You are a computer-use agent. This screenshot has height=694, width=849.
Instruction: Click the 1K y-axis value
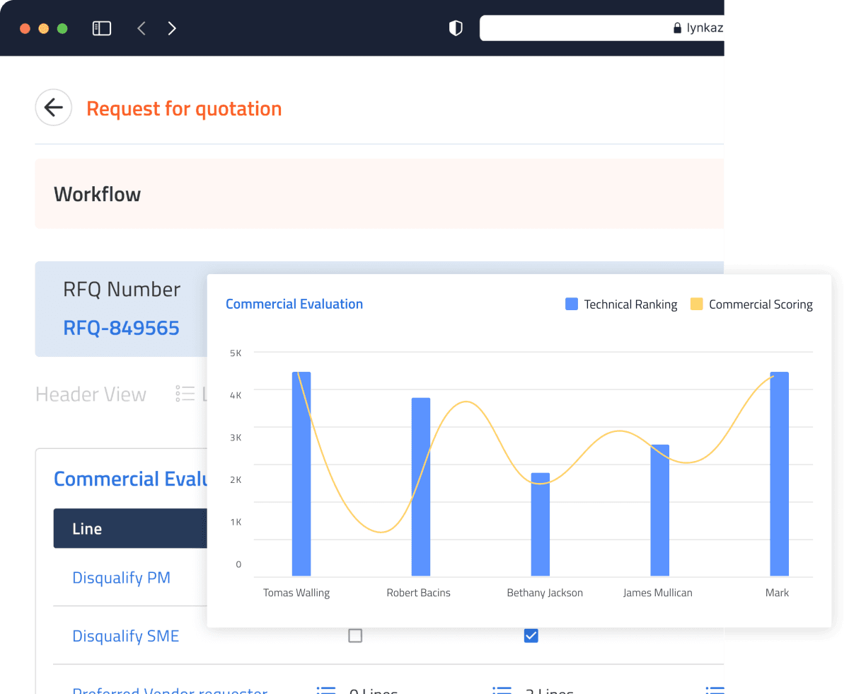point(236,522)
